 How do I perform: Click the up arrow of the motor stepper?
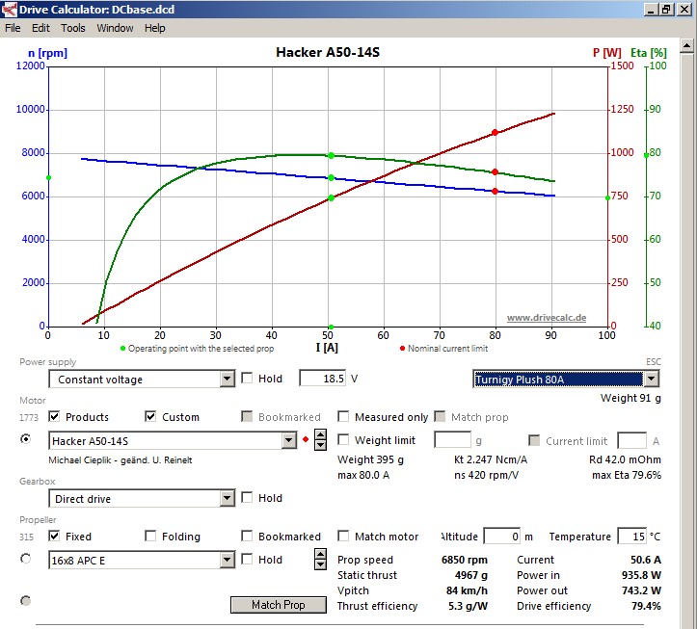(320, 435)
